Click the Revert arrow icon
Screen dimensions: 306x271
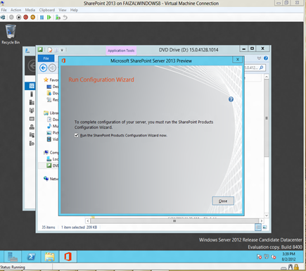pos(65,18)
